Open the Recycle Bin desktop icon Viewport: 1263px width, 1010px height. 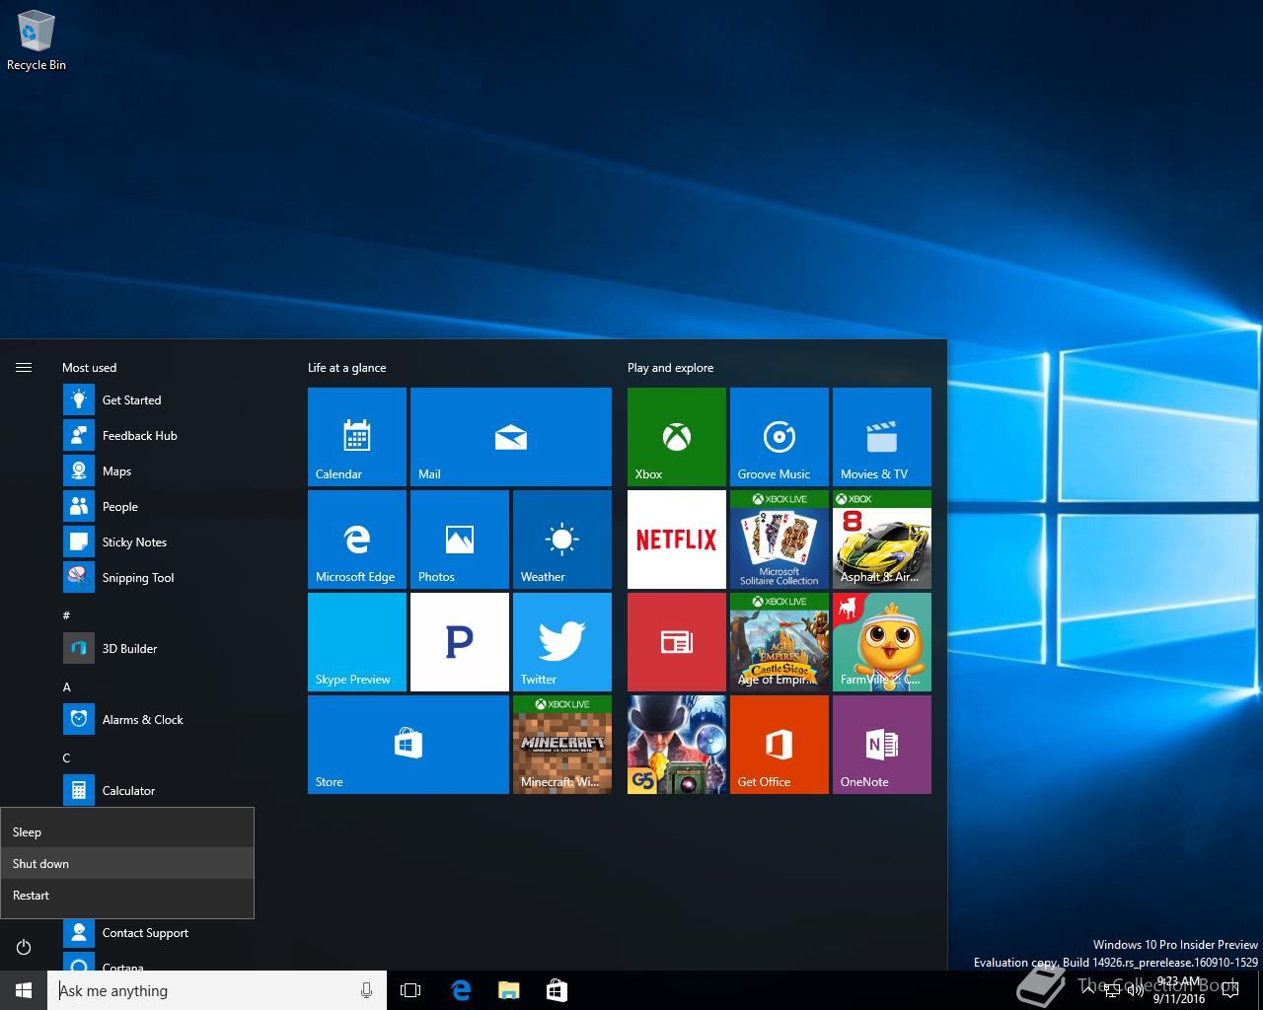(x=37, y=41)
